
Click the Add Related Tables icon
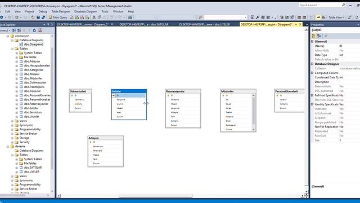pyautogui.click(x=292, y=17)
